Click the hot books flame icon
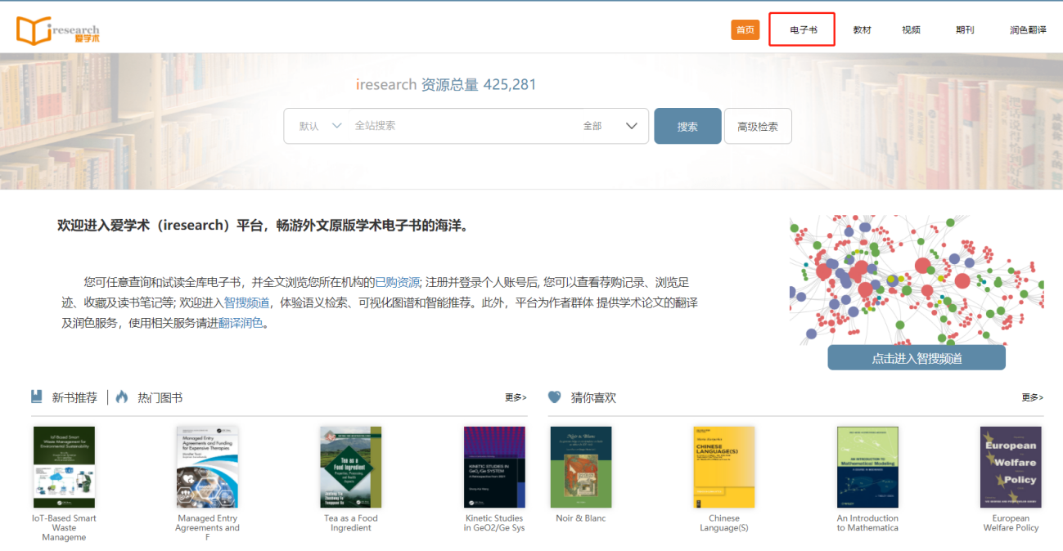This screenshot has width=1063, height=551. 122,397
